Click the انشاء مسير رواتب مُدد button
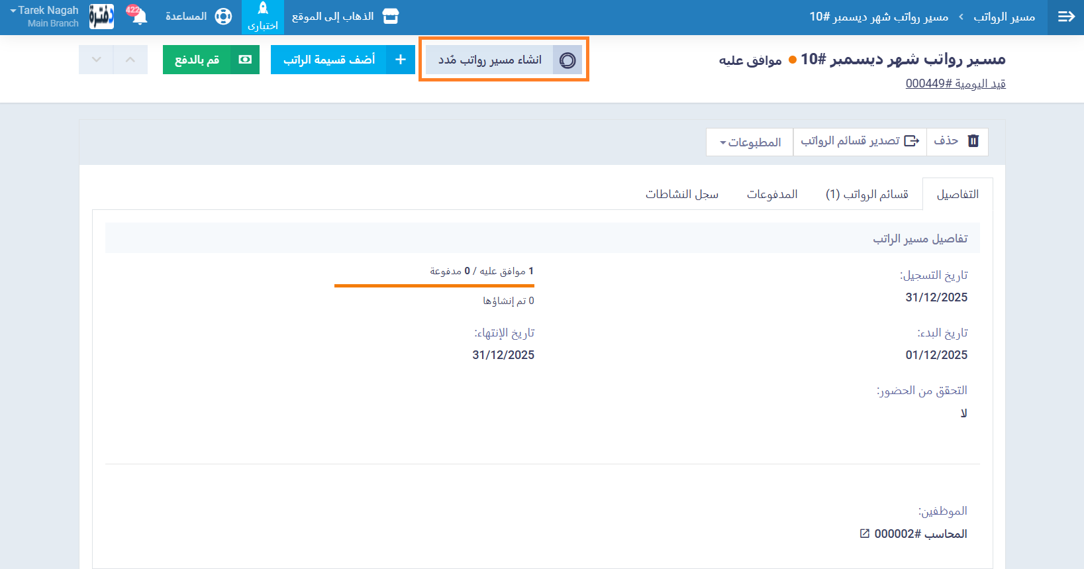Screen dimensions: 1084x569 [503, 60]
